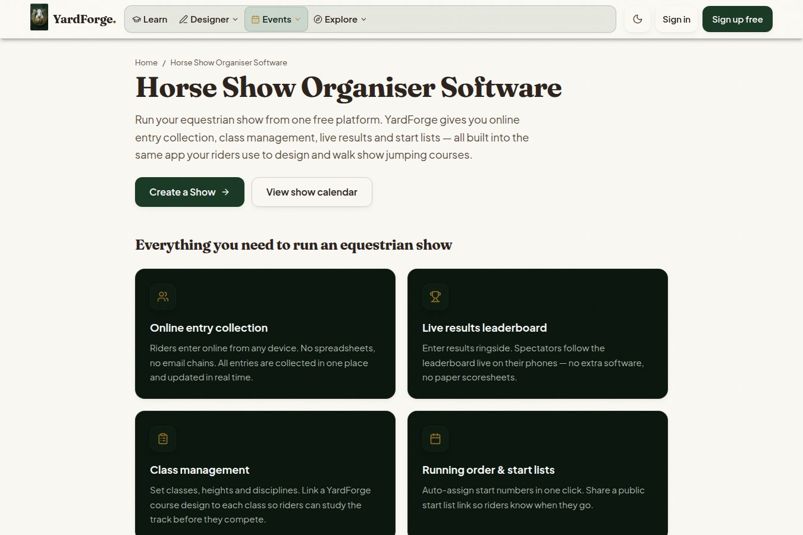Click the 'Riders enter online from any device' text
Viewport: 803px width, 535px height.
(x=262, y=363)
